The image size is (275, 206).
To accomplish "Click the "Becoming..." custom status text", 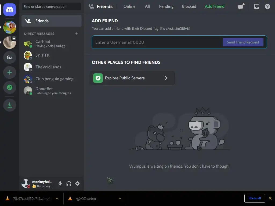I will pos(45,186).
